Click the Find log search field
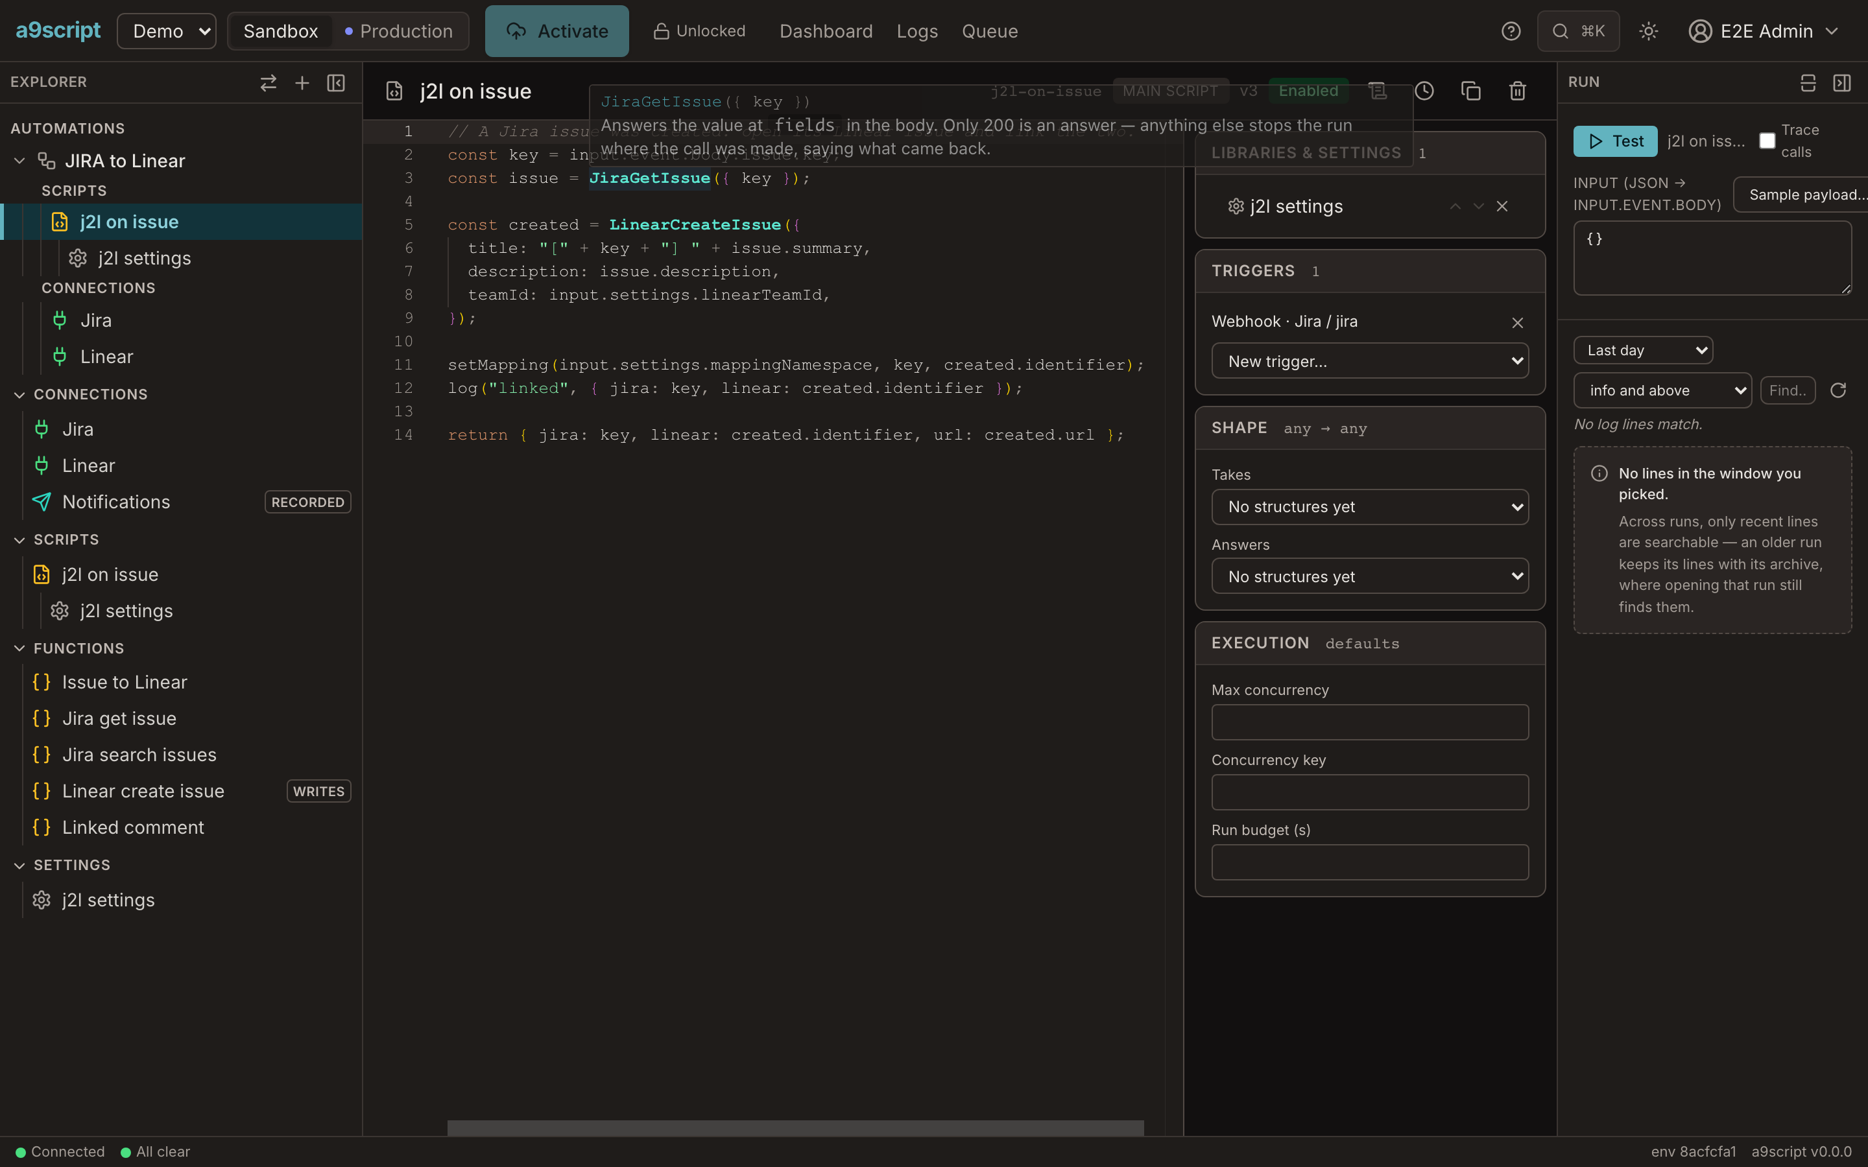The height and width of the screenshot is (1167, 1868). 1787,390
